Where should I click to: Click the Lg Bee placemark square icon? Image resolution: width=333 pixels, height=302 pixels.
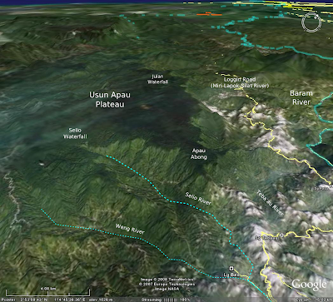pos(231,268)
